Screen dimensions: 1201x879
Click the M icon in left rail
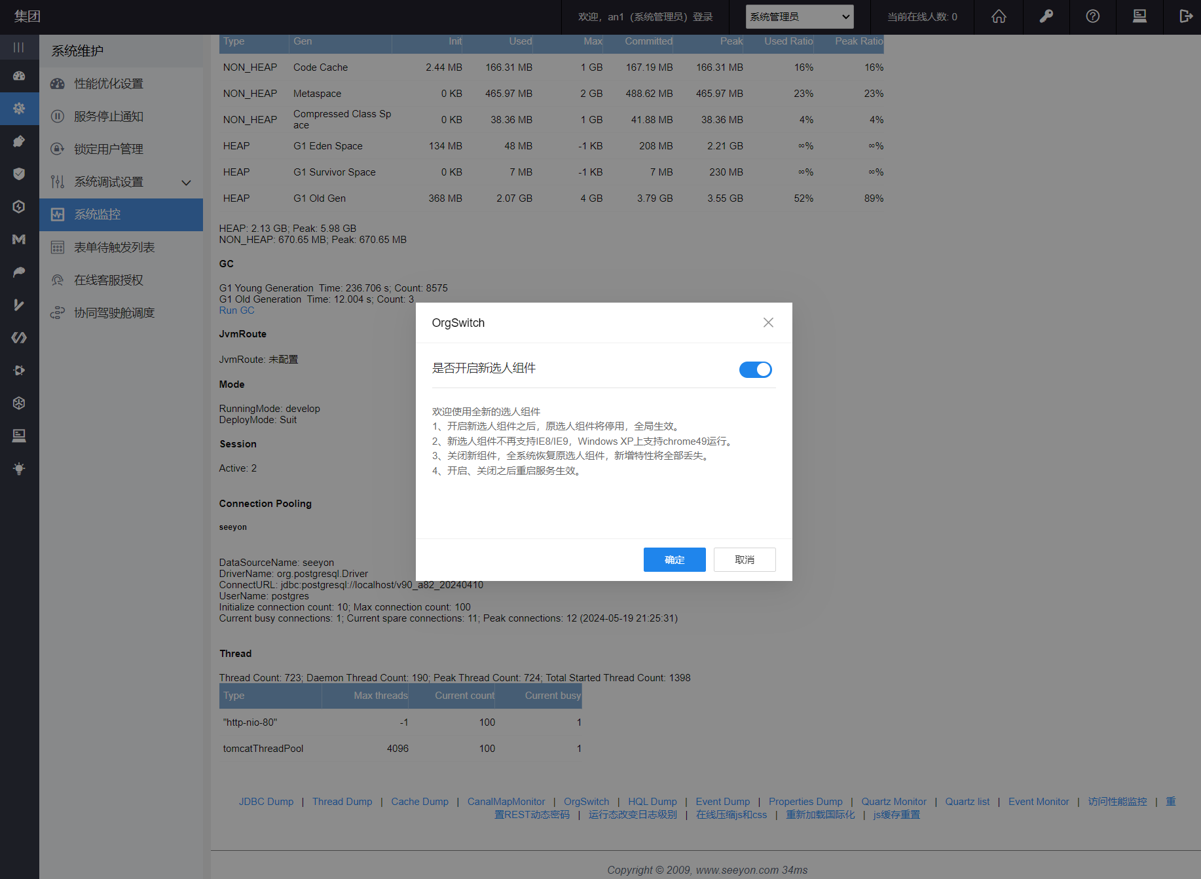[x=19, y=239]
